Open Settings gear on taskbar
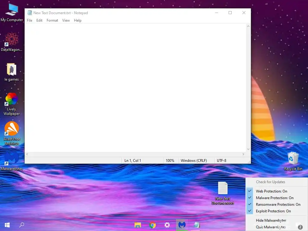Image resolution: width=308 pixels, height=231 pixels. click(167, 225)
